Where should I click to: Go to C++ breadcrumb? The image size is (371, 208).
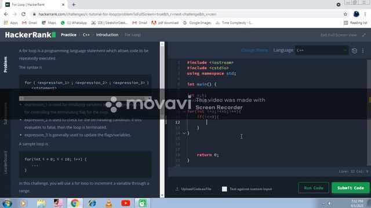(86, 35)
